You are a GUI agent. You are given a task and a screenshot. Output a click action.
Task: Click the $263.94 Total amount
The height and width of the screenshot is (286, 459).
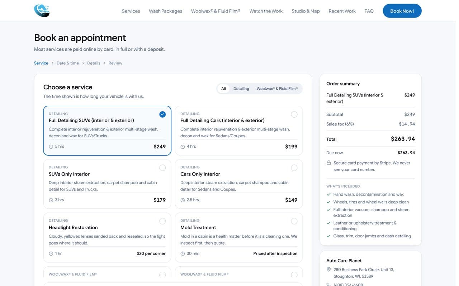point(403,139)
